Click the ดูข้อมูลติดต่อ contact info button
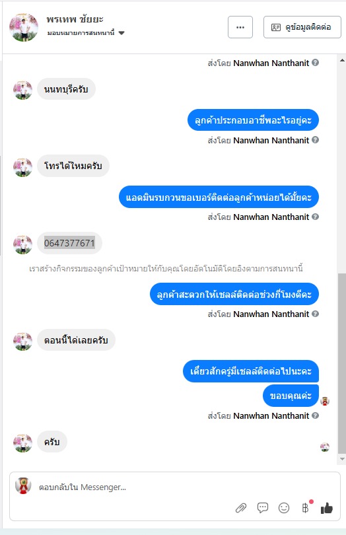 pyautogui.click(x=302, y=27)
